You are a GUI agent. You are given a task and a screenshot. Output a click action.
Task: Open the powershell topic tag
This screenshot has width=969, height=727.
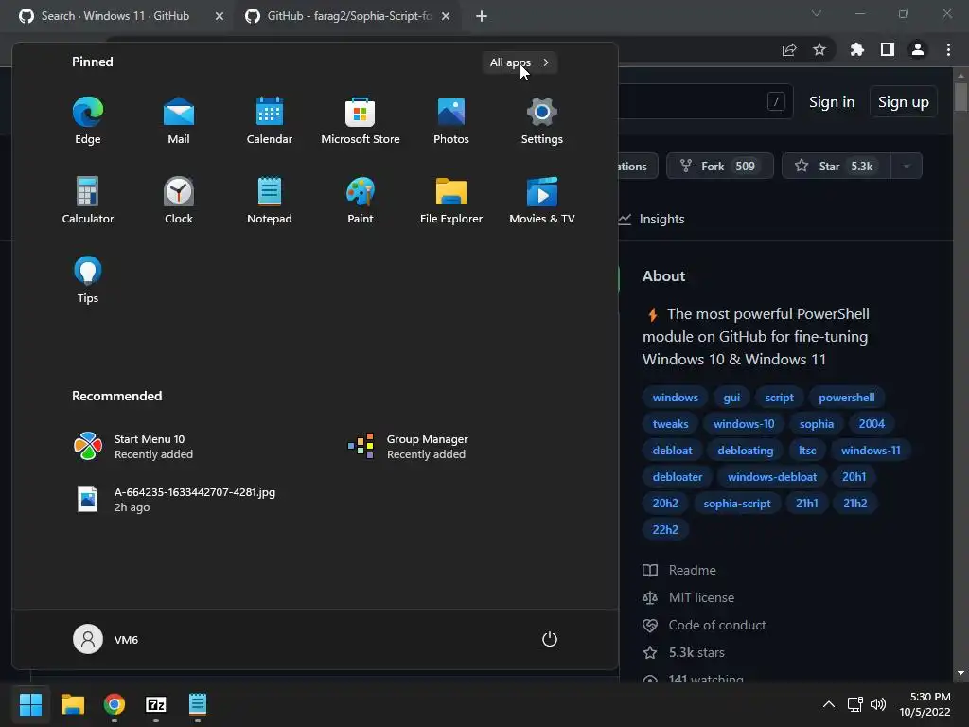click(x=847, y=398)
